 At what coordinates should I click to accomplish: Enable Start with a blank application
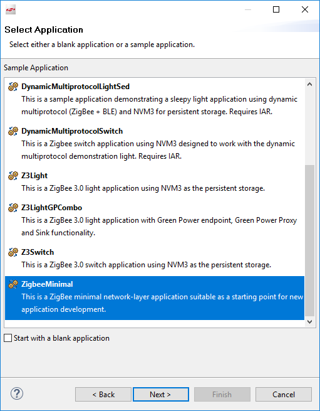tap(8, 338)
